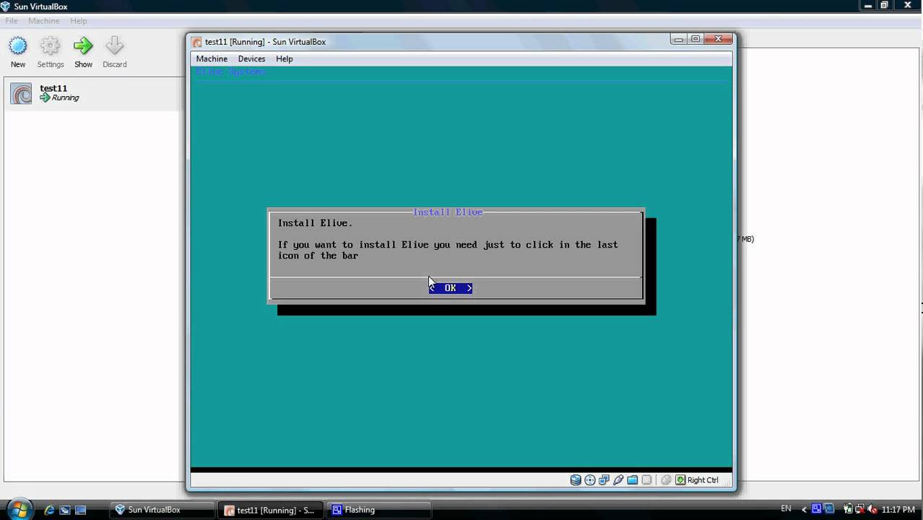The height and width of the screenshot is (520, 923).
Task: Click EN language indicator in taskbar
Action: pyautogui.click(x=786, y=509)
